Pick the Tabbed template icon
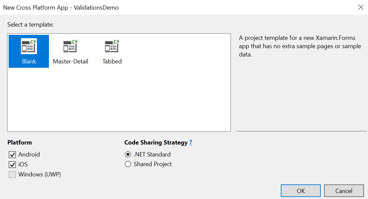368x199 pixels. pos(112,46)
